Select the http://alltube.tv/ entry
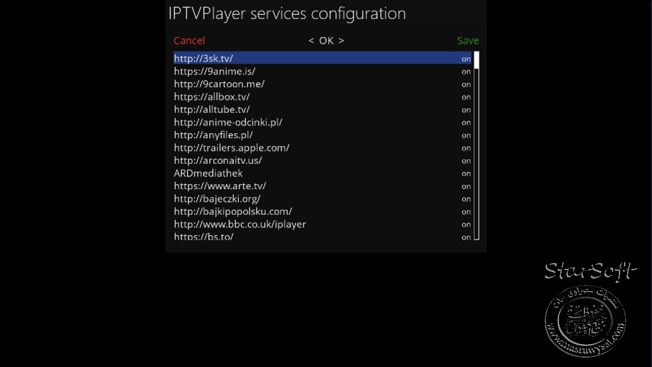Image resolution: width=652 pixels, height=367 pixels. 322,110
